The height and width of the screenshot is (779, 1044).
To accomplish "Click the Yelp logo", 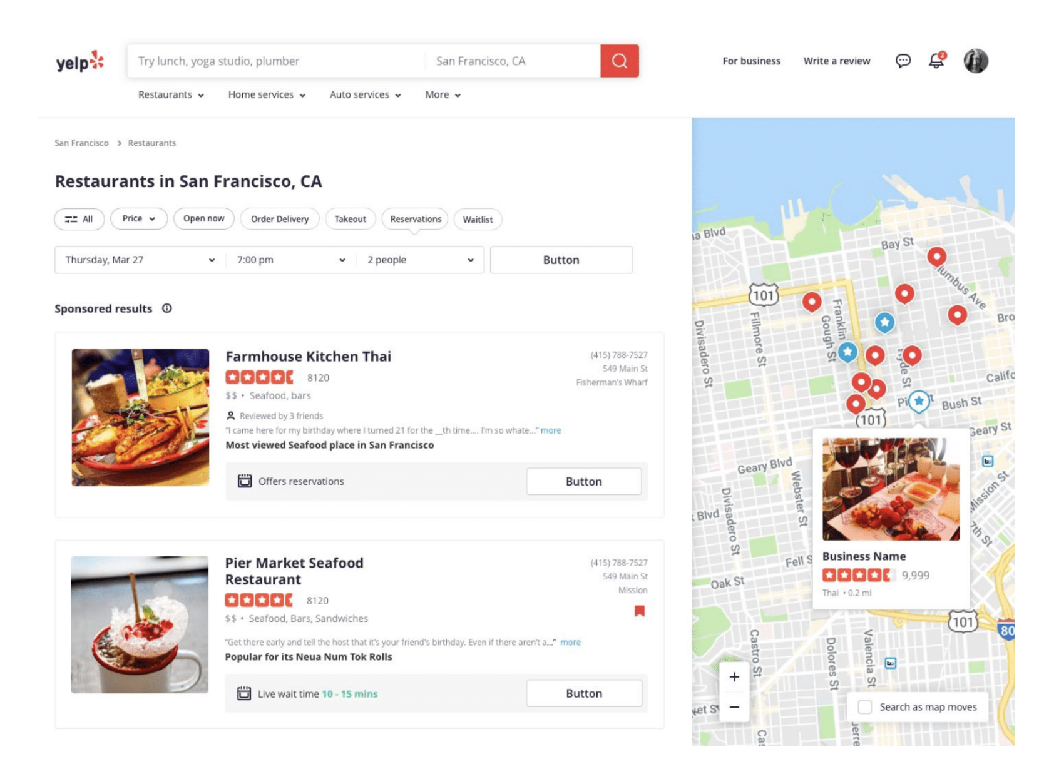I will pyautogui.click(x=79, y=61).
